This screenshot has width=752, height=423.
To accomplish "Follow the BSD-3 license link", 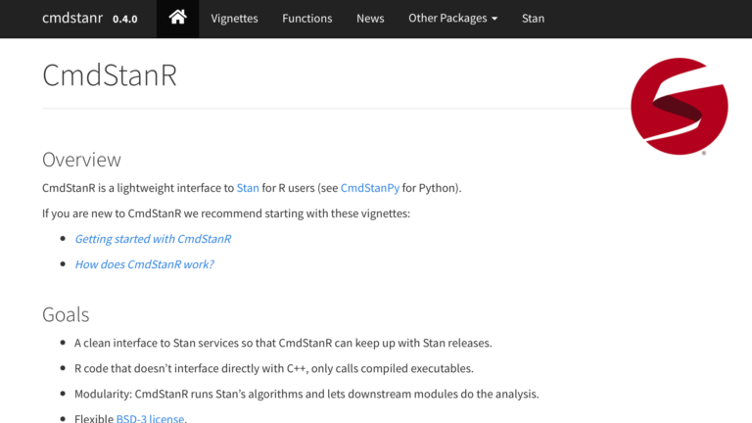I will point(150,419).
